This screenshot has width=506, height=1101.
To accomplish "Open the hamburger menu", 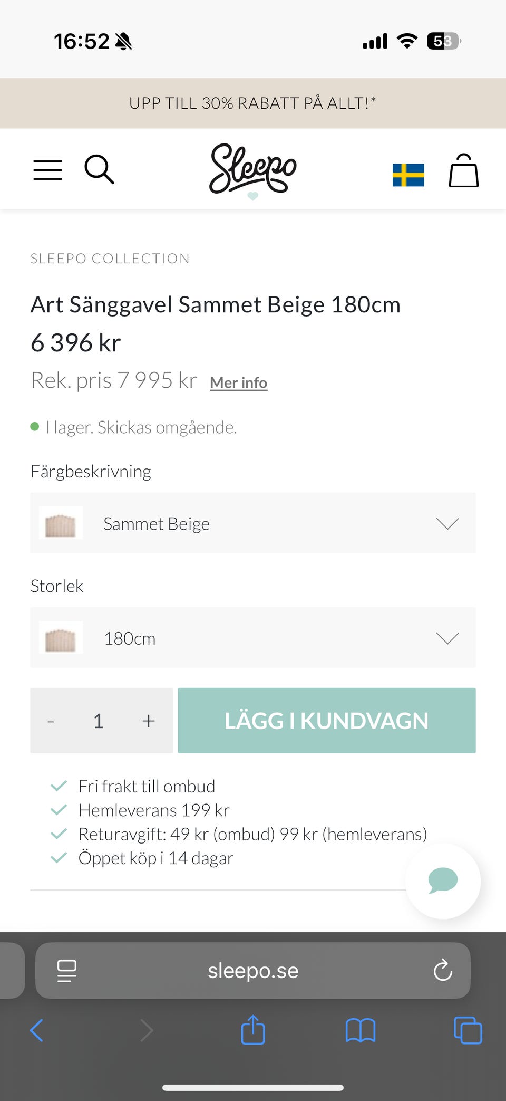I will (47, 170).
